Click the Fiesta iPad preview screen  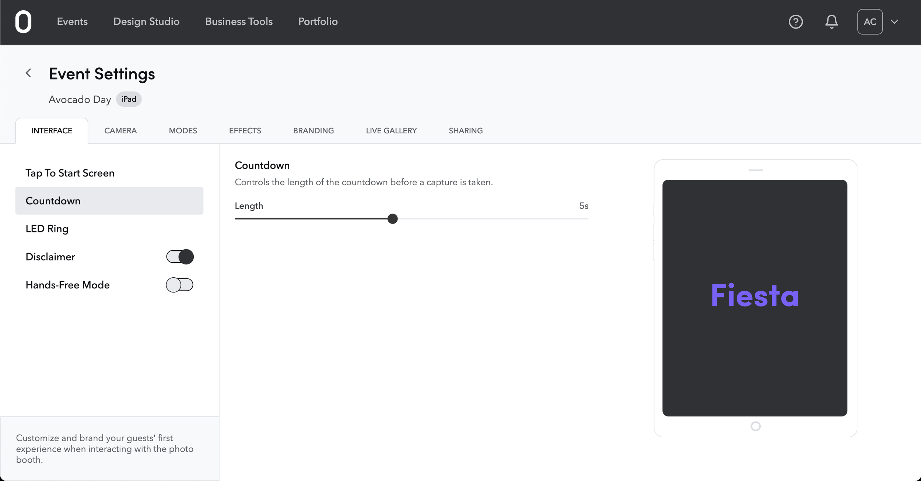click(755, 298)
